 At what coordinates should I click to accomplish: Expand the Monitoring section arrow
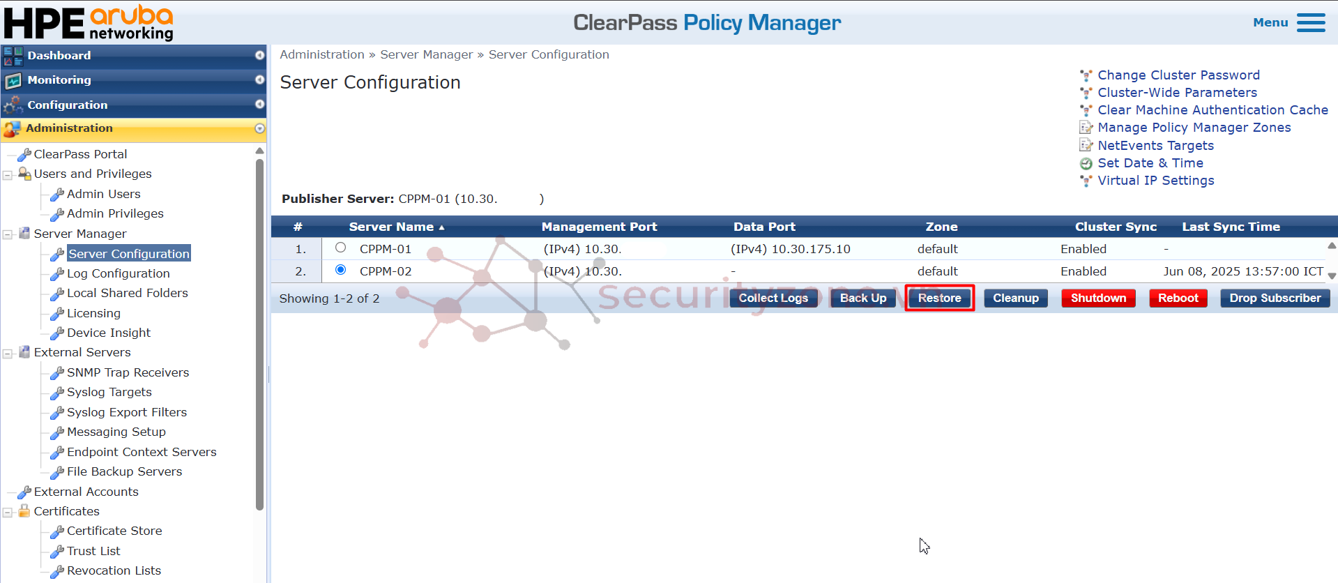pyautogui.click(x=259, y=80)
